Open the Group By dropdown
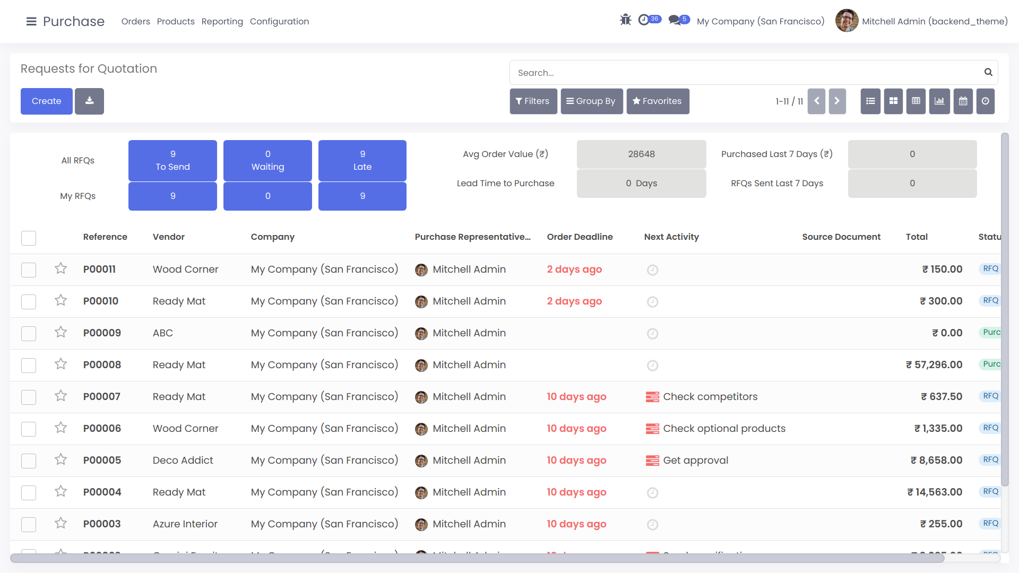 tap(591, 101)
